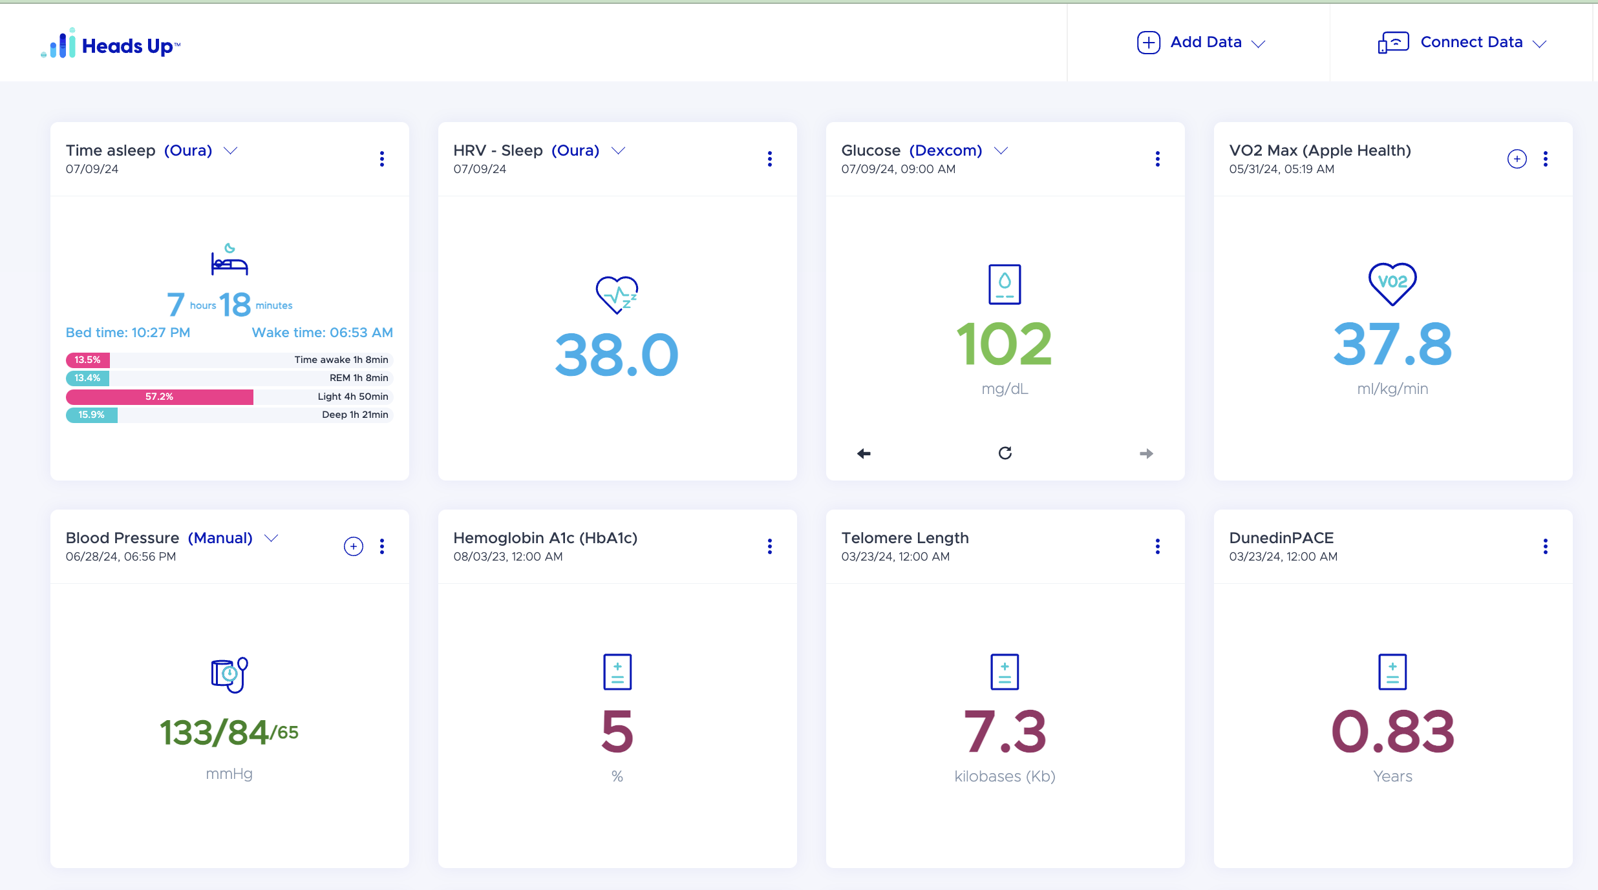Open the Telomere Length card options menu
Image resolution: width=1598 pixels, height=890 pixels.
(x=1158, y=546)
